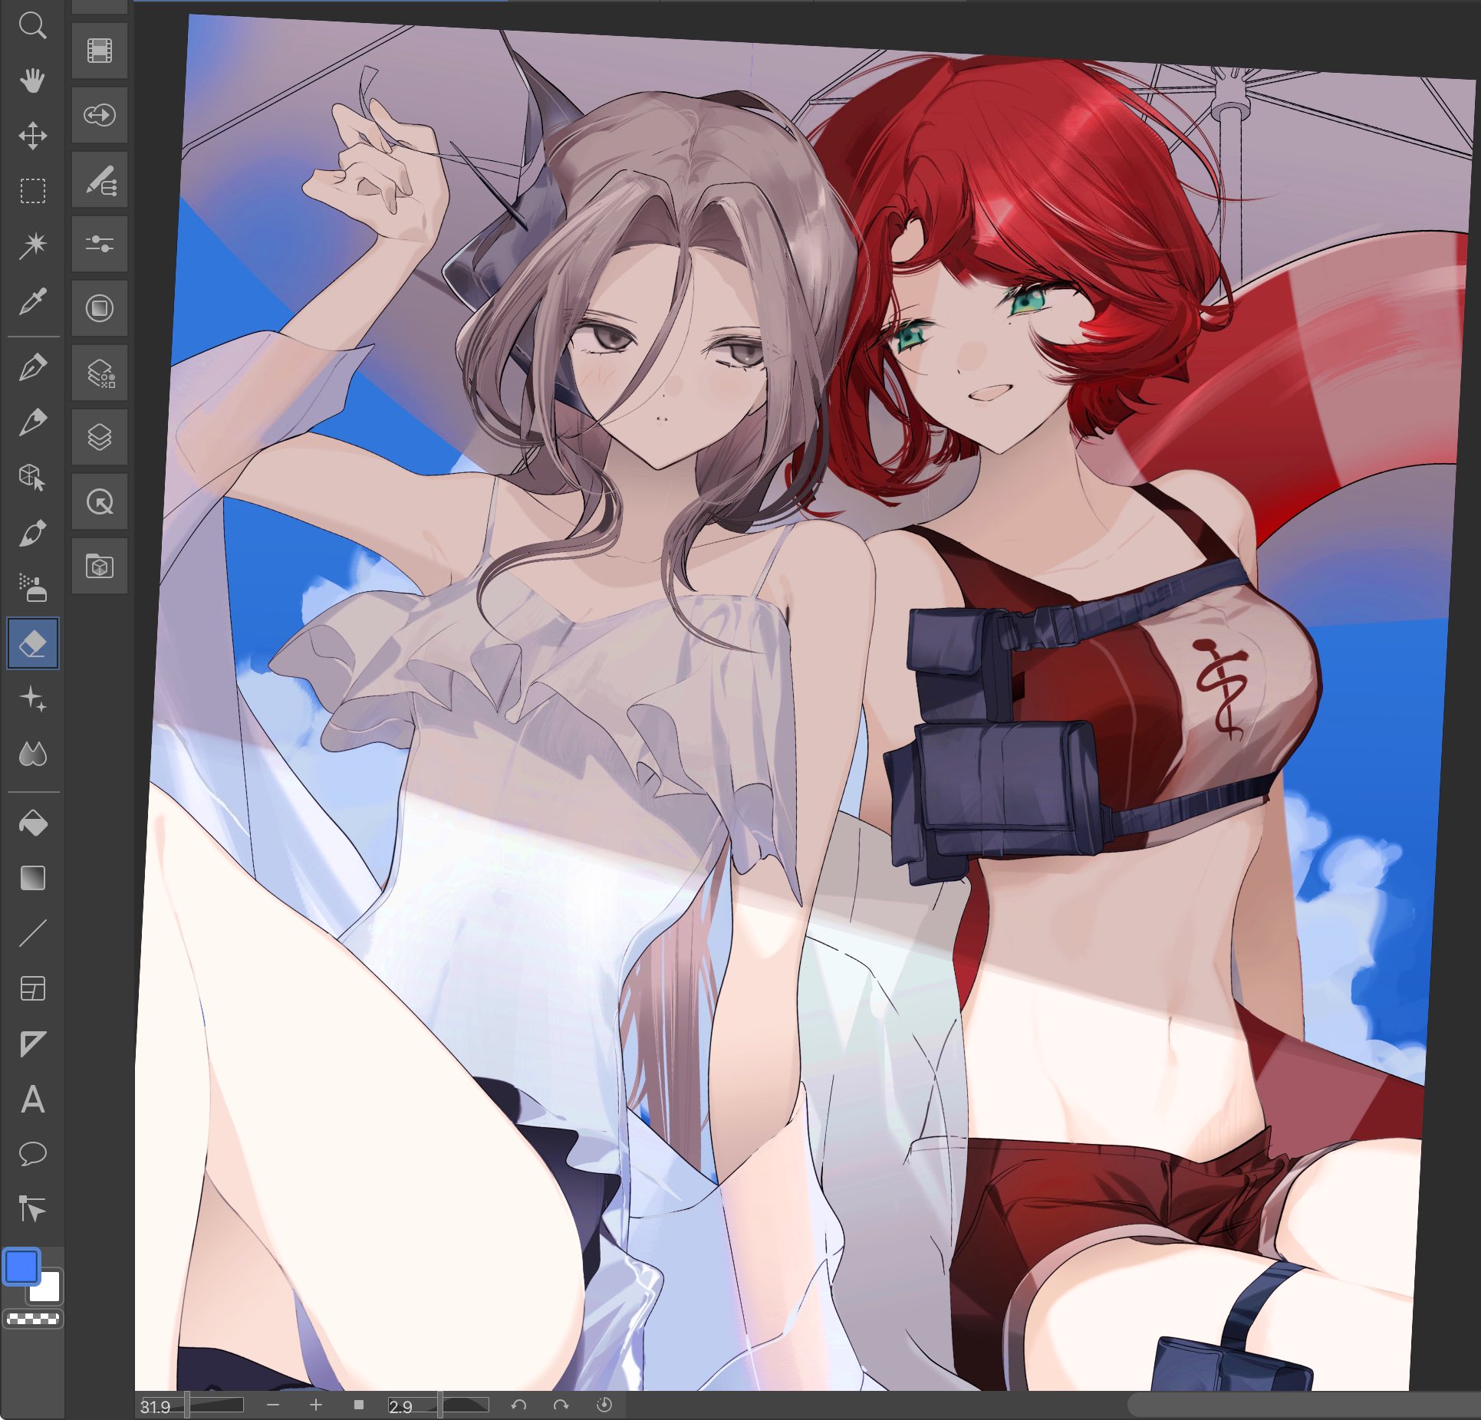Viewport: 1481px width, 1420px height.
Task: Open the Tool property sliders panel
Action: point(100,244)
